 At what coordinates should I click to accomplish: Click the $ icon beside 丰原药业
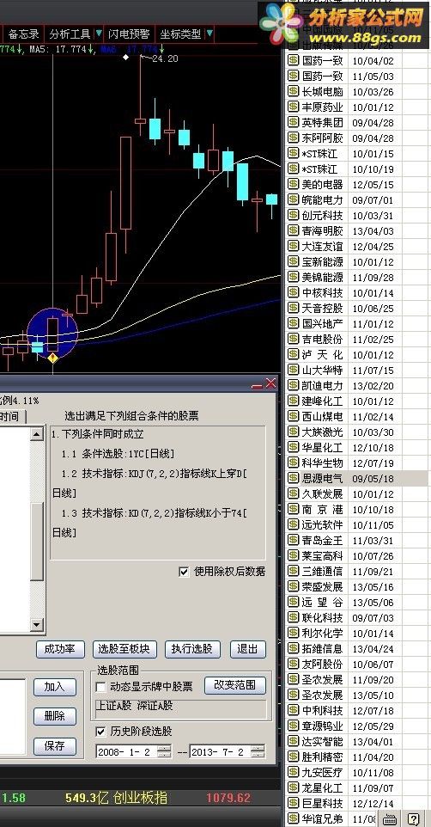pyautogui.click(x=293, y=107)
